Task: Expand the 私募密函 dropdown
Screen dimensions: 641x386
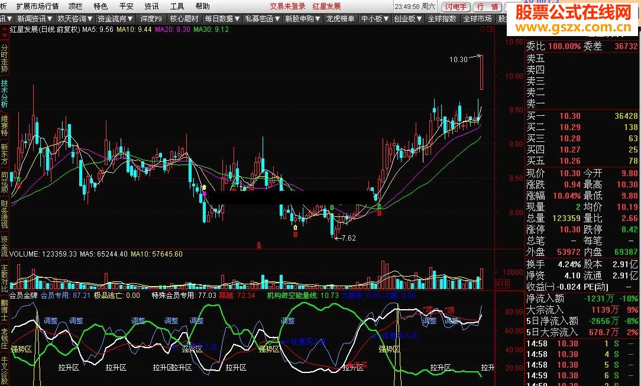Action: click(x=262, y=19)
